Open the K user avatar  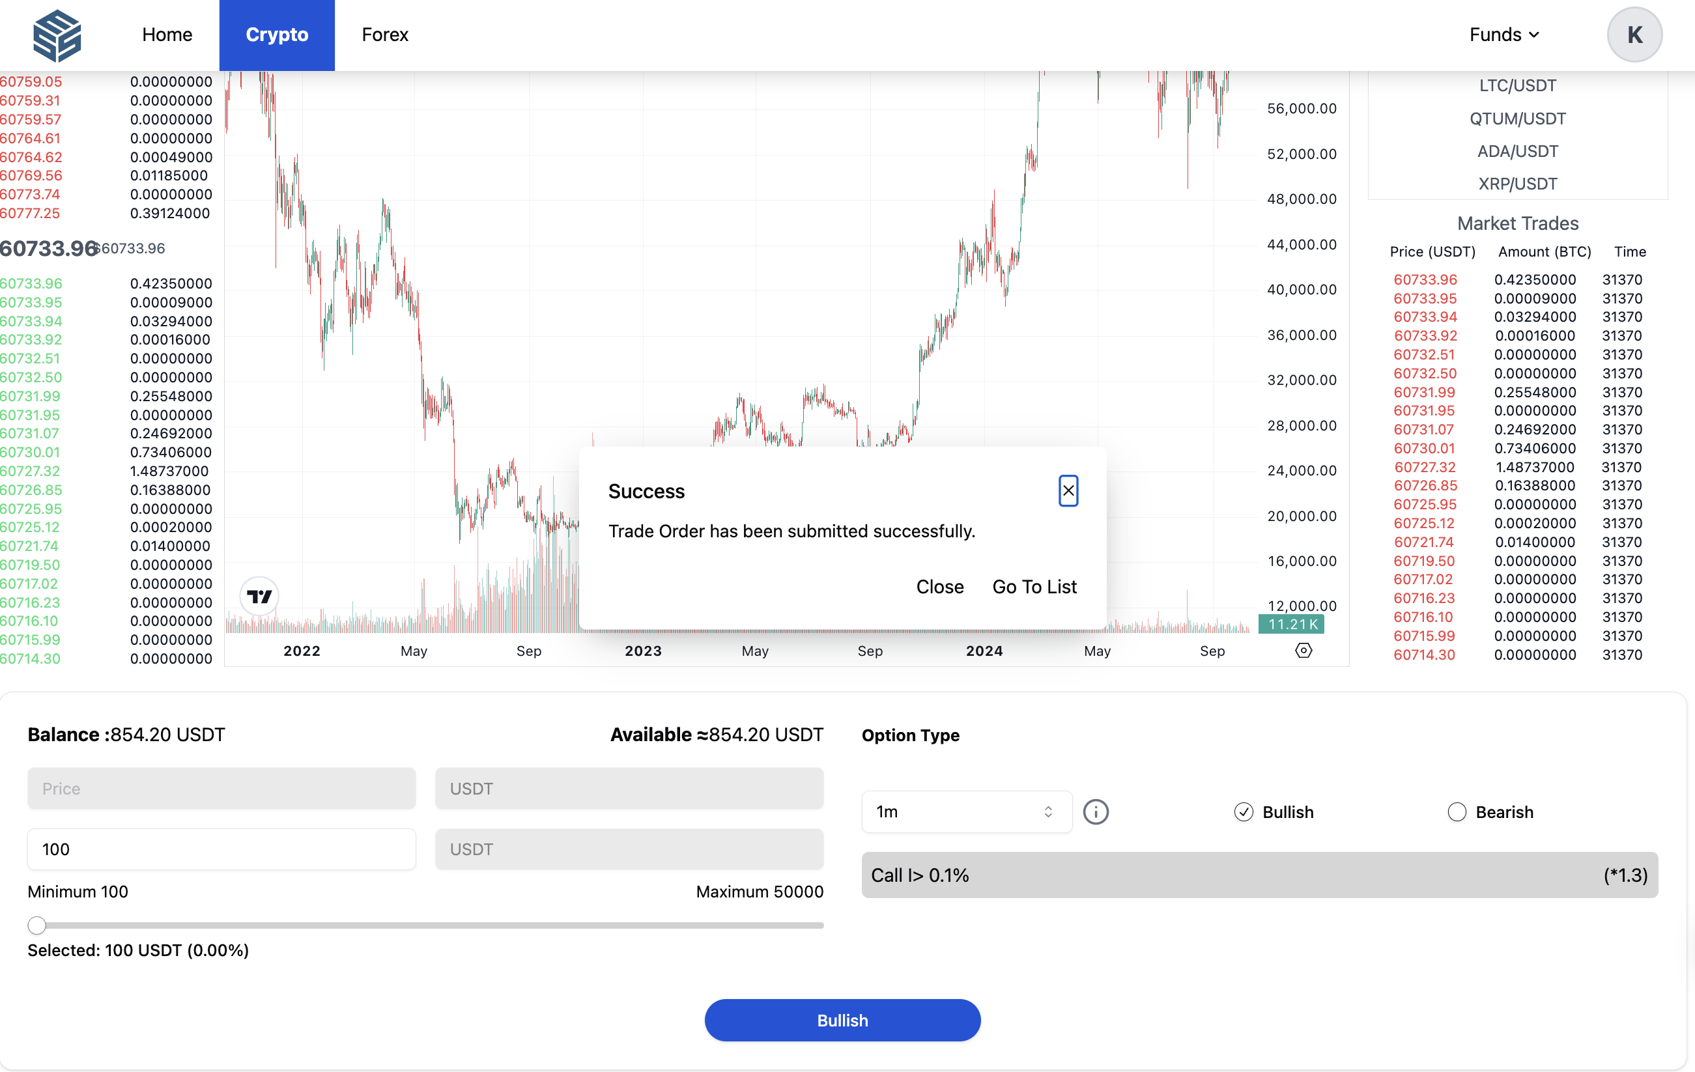pos(1634,35)
